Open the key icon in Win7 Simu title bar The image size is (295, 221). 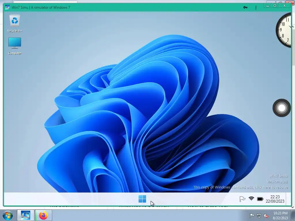coord(245,7)
